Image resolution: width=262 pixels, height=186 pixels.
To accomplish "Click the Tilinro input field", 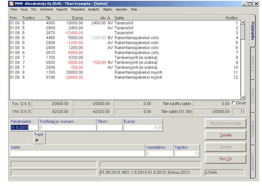I will pos(110,128).
